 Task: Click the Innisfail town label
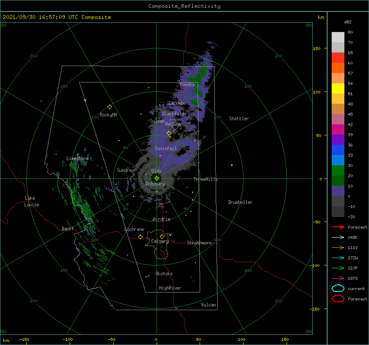166,149
